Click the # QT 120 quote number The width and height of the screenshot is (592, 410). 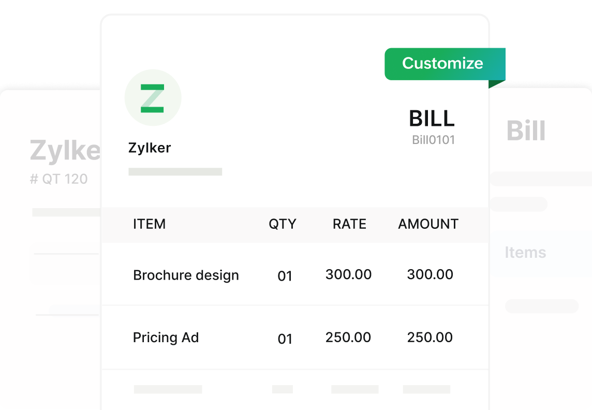[x=58, y=179]
